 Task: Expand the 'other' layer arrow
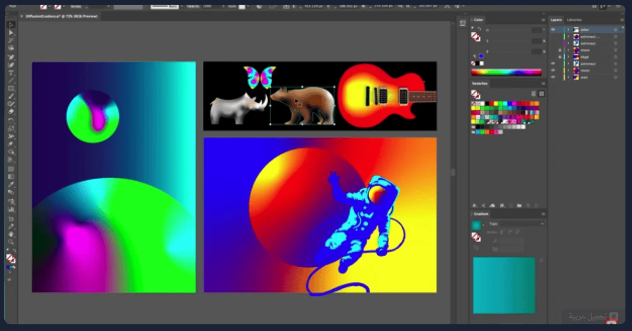568,30
